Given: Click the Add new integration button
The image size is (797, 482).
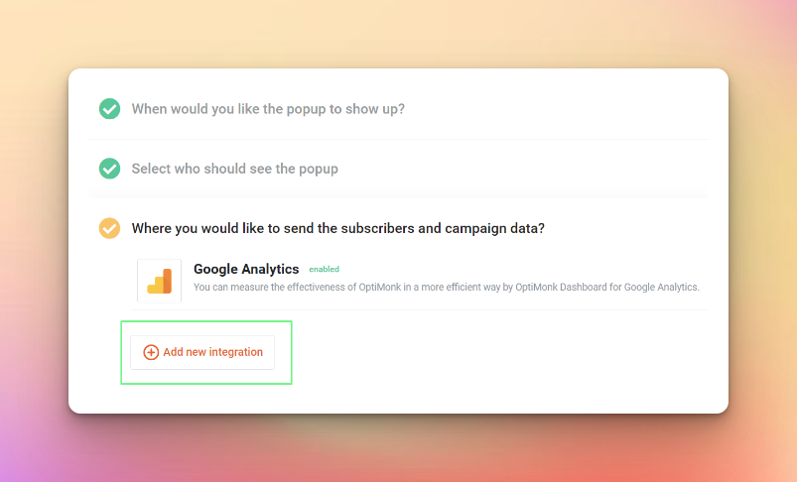Looking at the screenshot, I should (x=202, y=352).
